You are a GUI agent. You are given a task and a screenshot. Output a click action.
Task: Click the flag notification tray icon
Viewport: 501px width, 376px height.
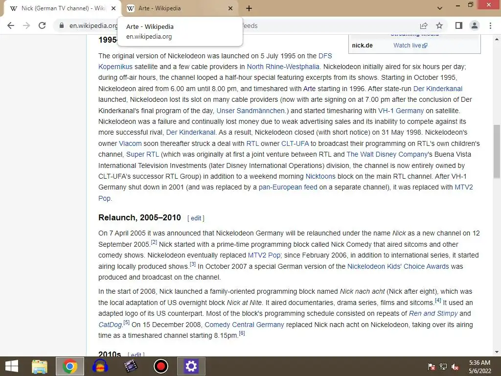point(432,367)
